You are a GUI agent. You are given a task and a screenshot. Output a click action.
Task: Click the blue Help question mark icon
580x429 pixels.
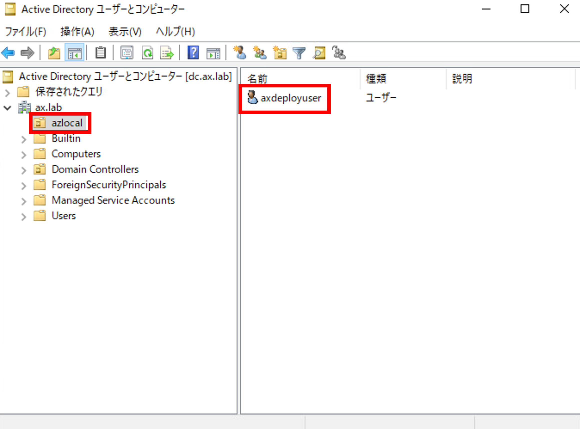(193, 53)
